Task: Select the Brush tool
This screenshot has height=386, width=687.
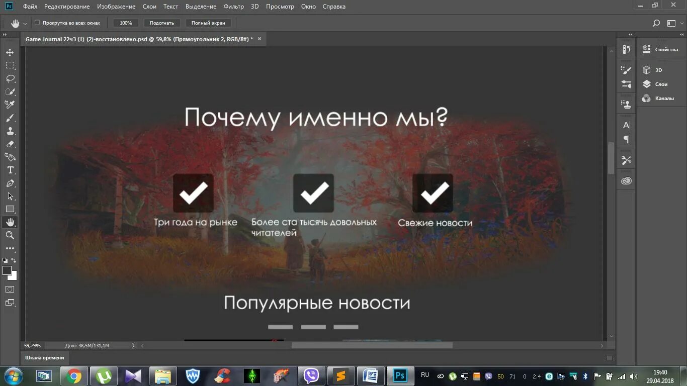Action: tap(10, 118)
